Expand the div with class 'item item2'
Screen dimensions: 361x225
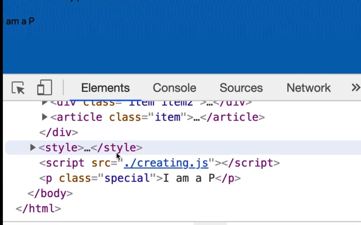(44, 102)
